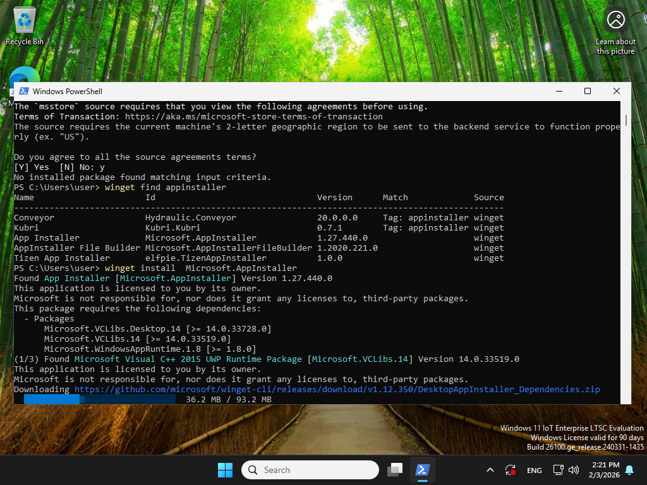Image resolution: width=647 pixels, height=485 pixels.
Task: Click the Hydraulic.Conveyor Id text
Action: [191, 217]
